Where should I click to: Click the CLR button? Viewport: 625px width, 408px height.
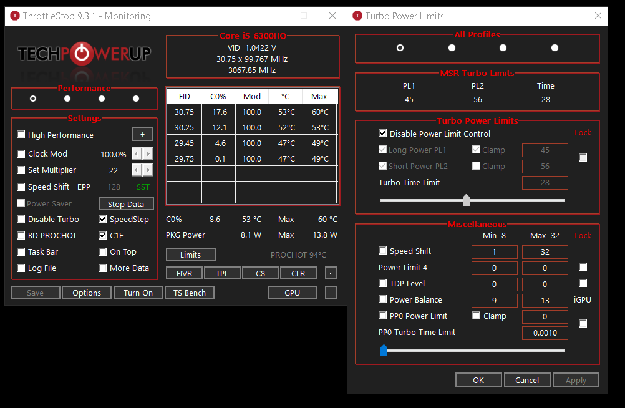pyautogui.click(x=298, y=273)
